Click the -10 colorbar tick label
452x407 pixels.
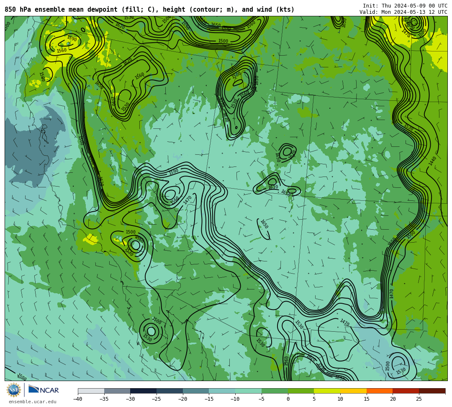coord(235,399)
